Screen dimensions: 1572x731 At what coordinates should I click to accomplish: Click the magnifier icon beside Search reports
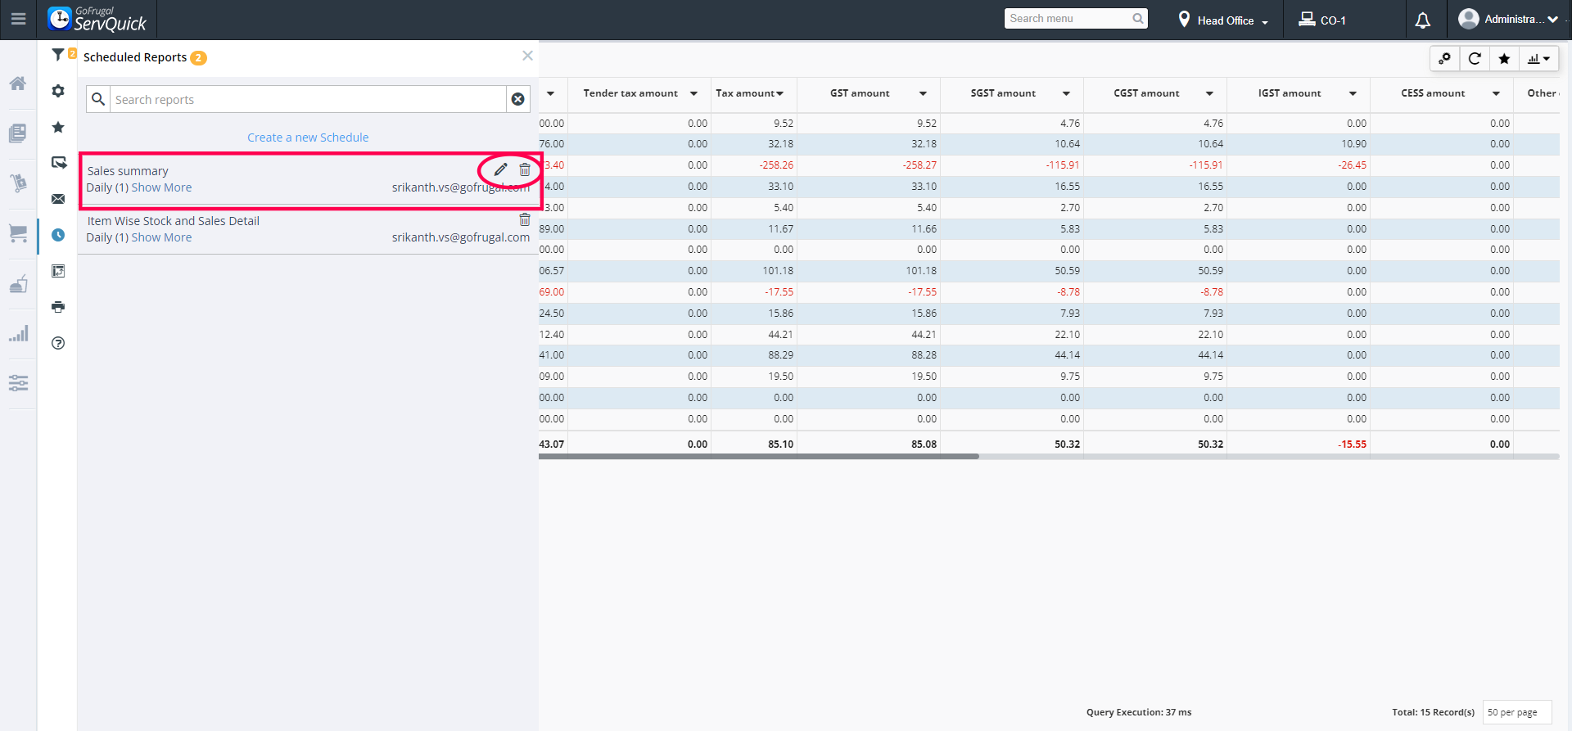pyautogui.click(x=98, y=99)
